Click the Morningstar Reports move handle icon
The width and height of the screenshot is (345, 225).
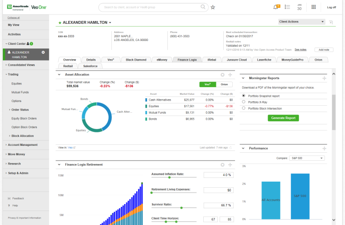[324, 78]
